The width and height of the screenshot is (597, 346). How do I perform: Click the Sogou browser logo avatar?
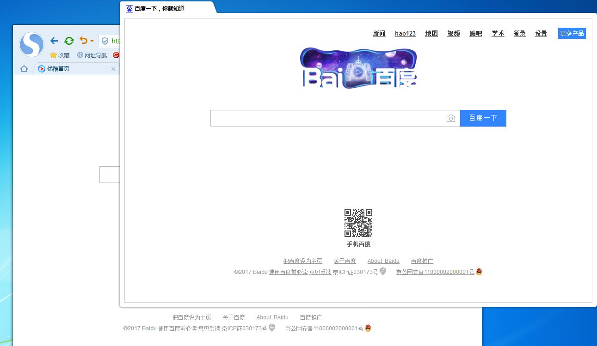coord(31,44)
